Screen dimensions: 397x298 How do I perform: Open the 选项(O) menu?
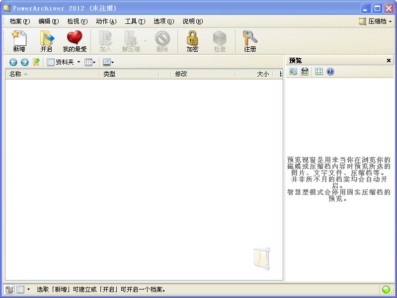point(164,21)
